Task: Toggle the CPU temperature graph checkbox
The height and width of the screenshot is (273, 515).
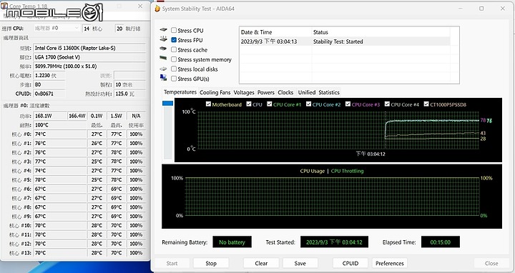Action: 249,104
